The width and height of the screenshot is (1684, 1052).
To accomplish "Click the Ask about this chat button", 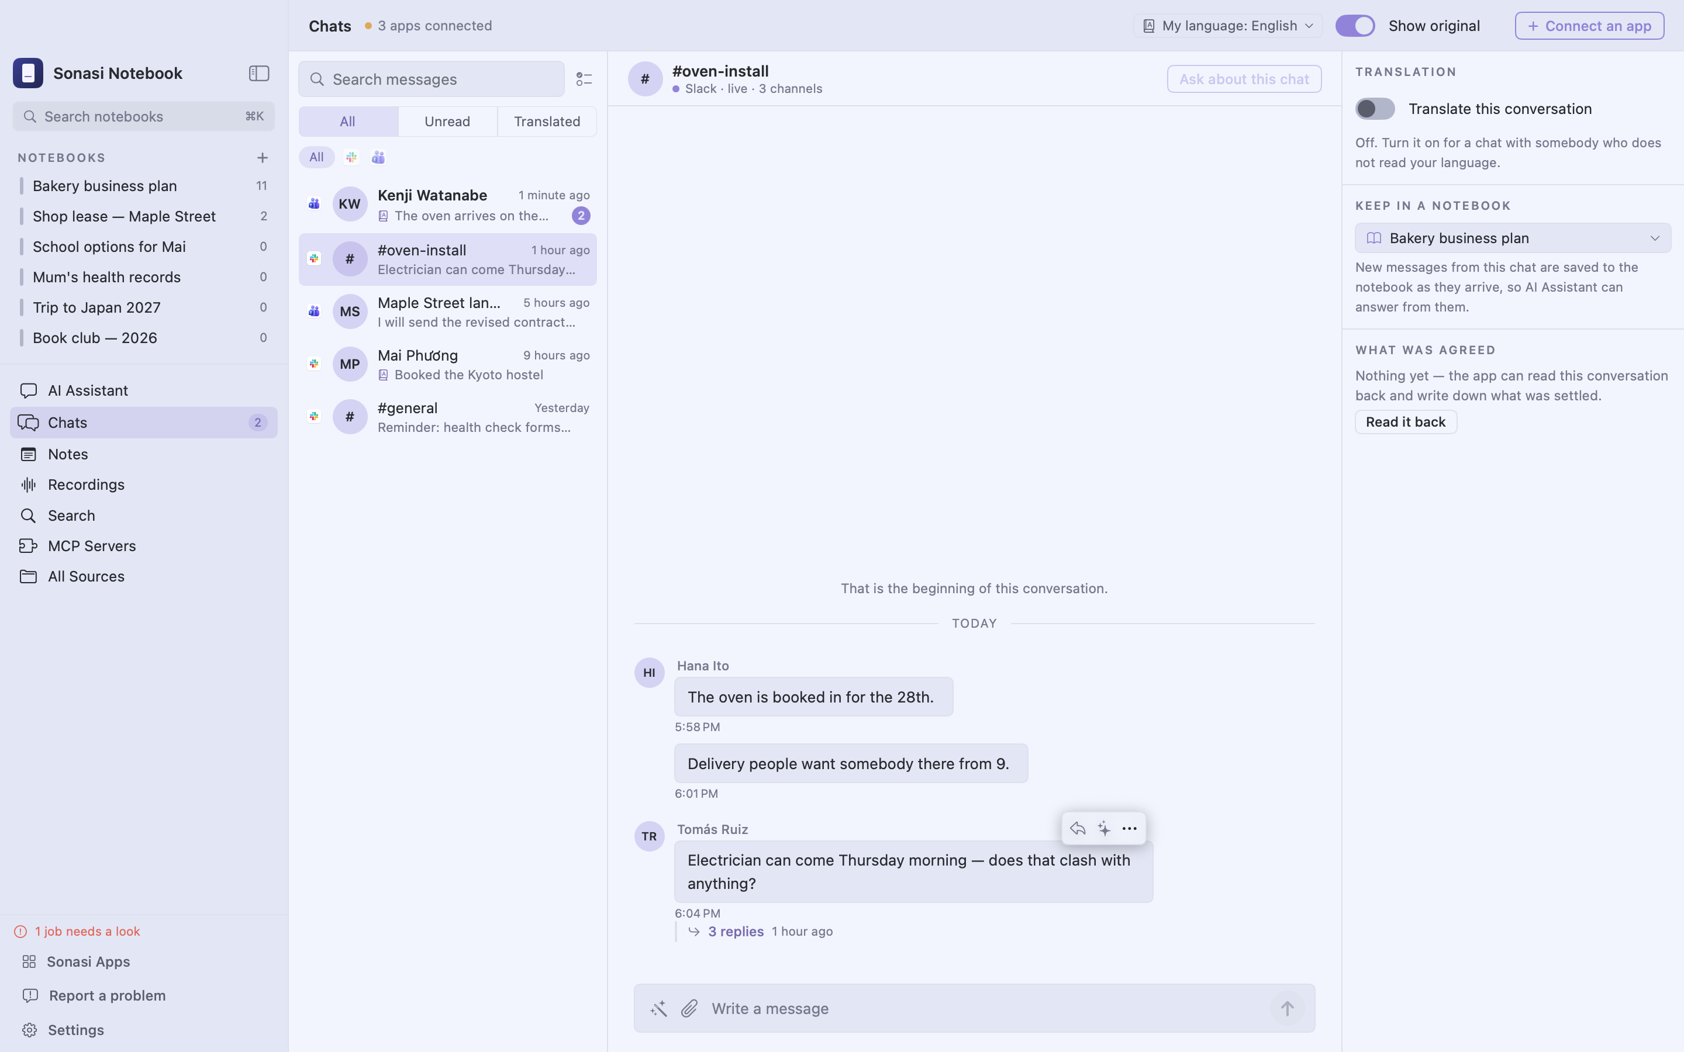I will (x=1244, y=79).
